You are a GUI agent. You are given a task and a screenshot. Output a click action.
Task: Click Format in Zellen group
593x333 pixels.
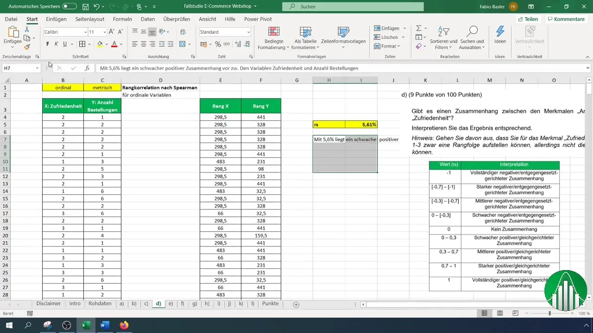tap(387, 46)
